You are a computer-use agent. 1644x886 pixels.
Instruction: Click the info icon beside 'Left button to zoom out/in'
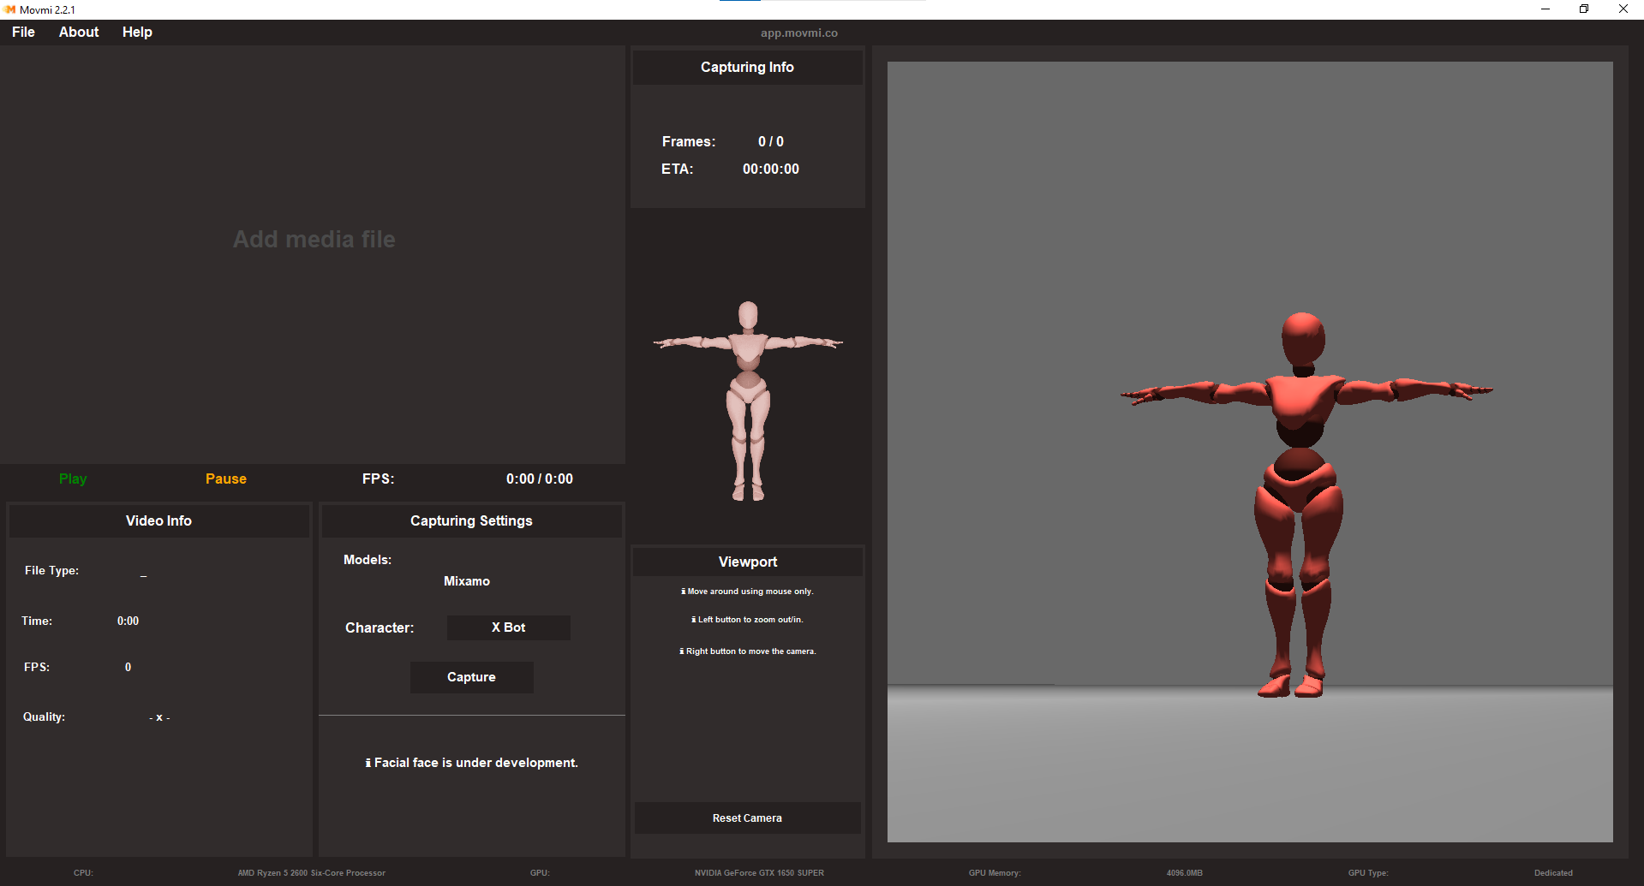(692, 619)
